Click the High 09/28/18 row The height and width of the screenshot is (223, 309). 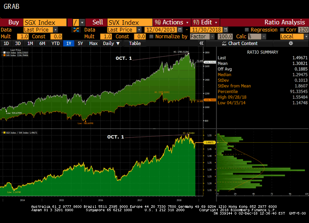click(262, 97)
